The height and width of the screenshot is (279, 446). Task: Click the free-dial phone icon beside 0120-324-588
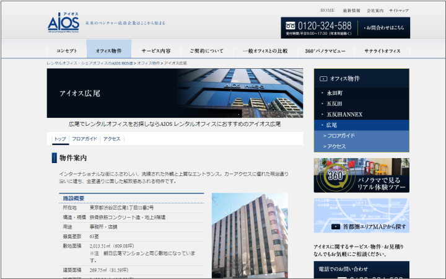tap(290, 26)
